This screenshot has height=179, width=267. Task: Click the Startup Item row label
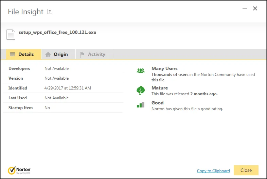pos(21,108)
